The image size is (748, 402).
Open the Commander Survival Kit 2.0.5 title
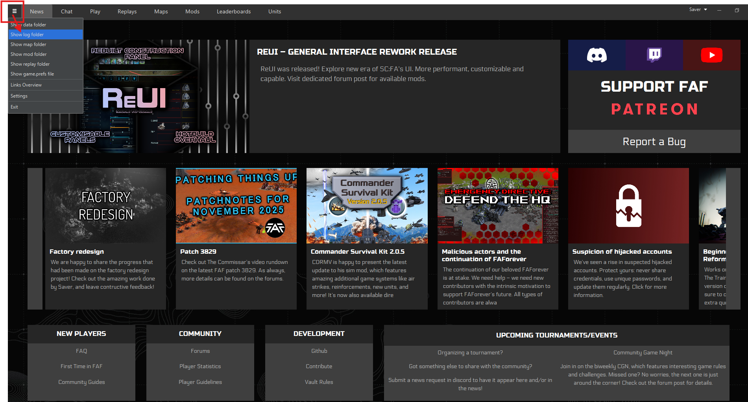pyautogui.click(x=358, y=252)
